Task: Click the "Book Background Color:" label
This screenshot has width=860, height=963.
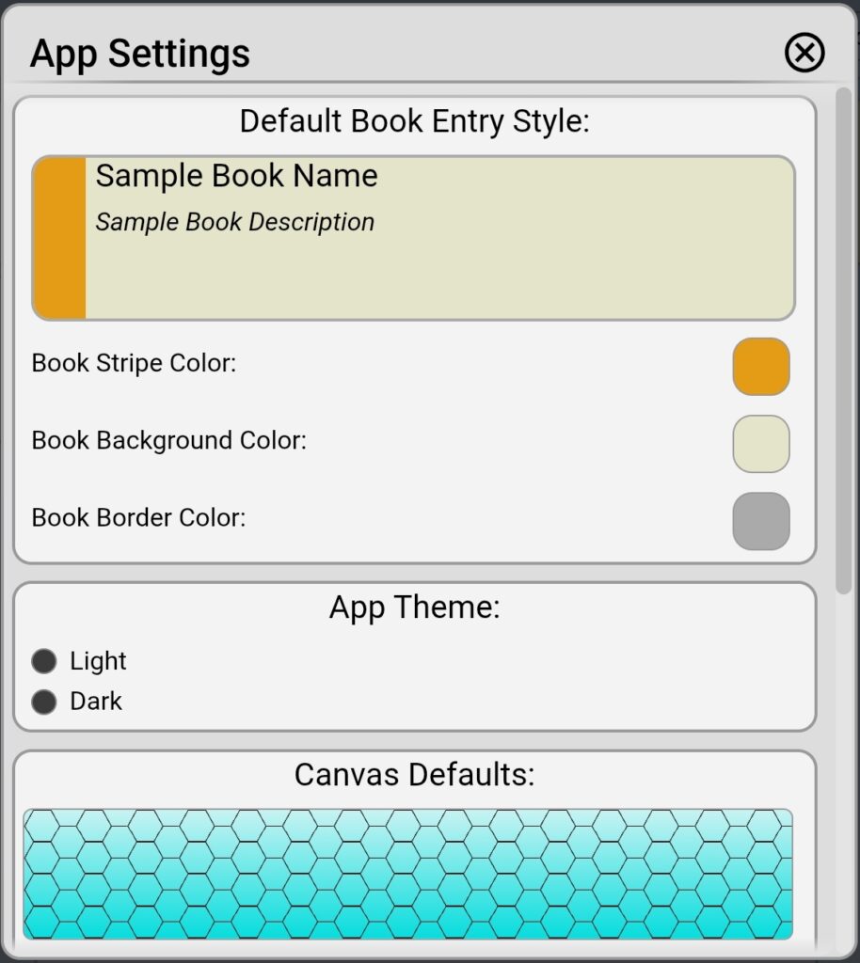Action: [x=169, y=440]
